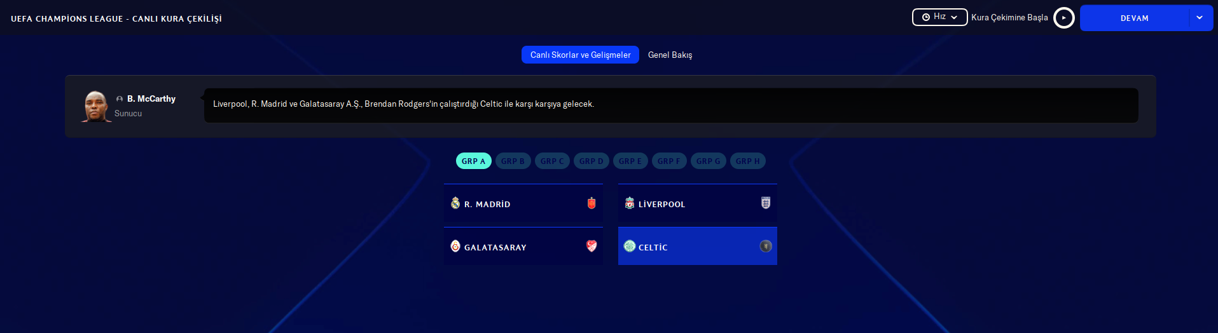Click Turkey flag badge beside Galatasaray

(x=592, y=247)
